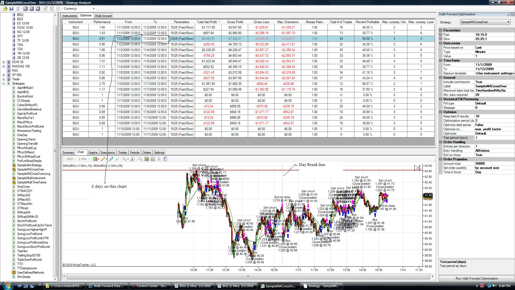Collapse the Strategies tree node
The image size is (515, 290).
point(3,84)
